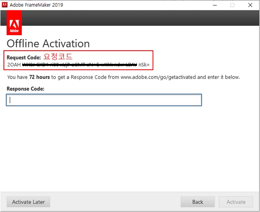Screen dimensions: 260x212
Task: Click the 'Adobe FrameMaker 2019' title text
Action: click(x=36, y=5)
